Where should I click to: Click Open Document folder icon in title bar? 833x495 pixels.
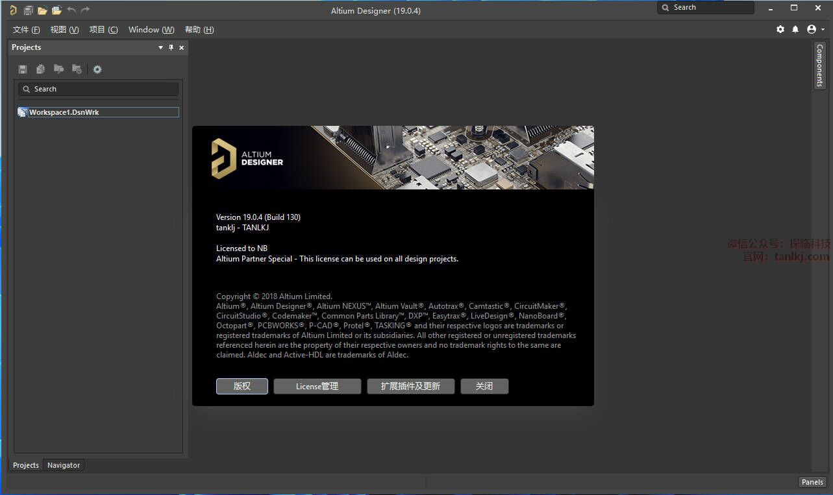[42, 10]
